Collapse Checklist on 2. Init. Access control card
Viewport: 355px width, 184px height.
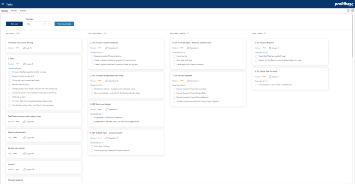97,53
